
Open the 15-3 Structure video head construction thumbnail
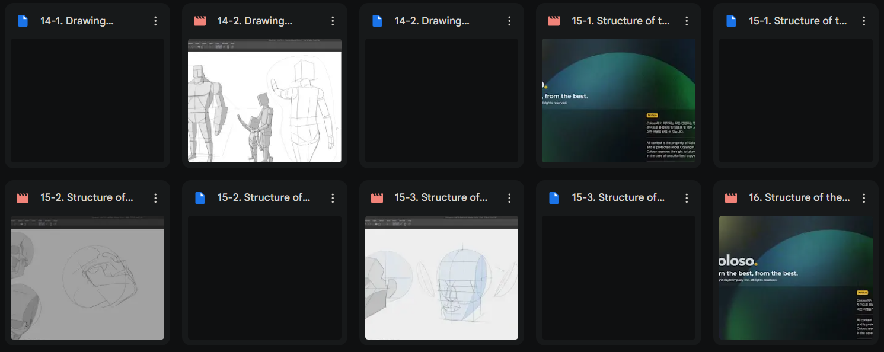442,278
